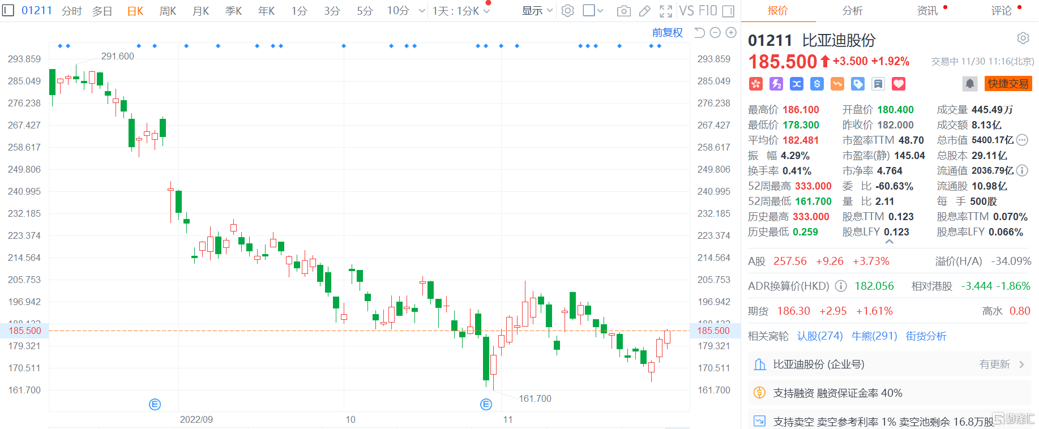Screen dimensions: 1039x429
Task: Select the 月K monthly chart tab
Action: pos(201,11)
